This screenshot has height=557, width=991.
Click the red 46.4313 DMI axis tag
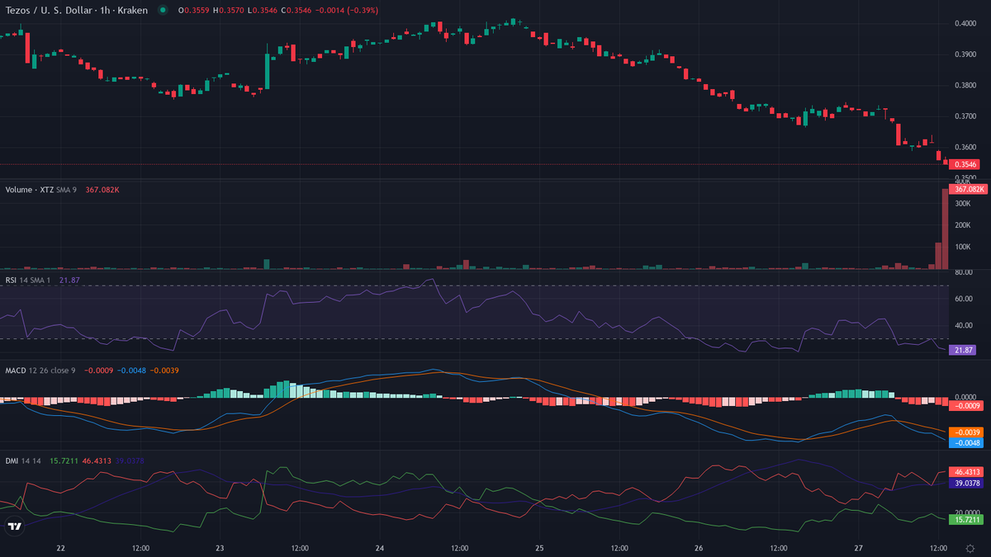tap(968, 472)
